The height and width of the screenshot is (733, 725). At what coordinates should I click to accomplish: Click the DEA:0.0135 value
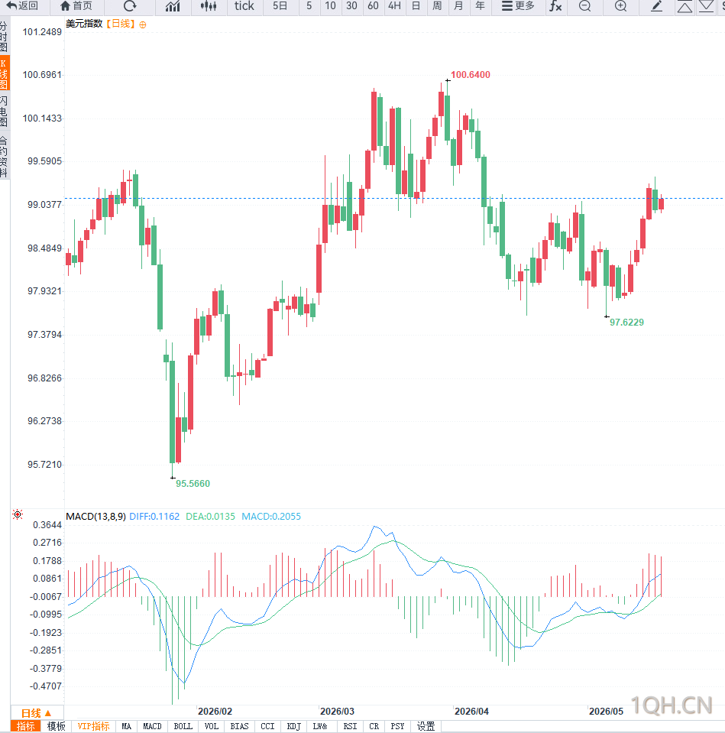[211, 517]
